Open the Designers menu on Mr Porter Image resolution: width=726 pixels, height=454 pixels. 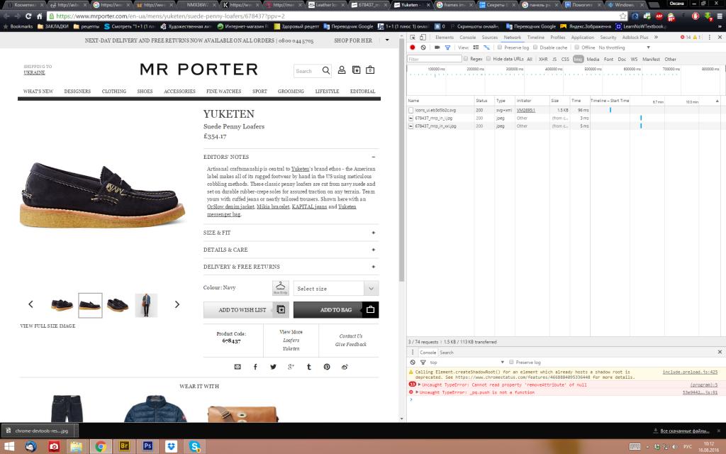click(77, 92)
